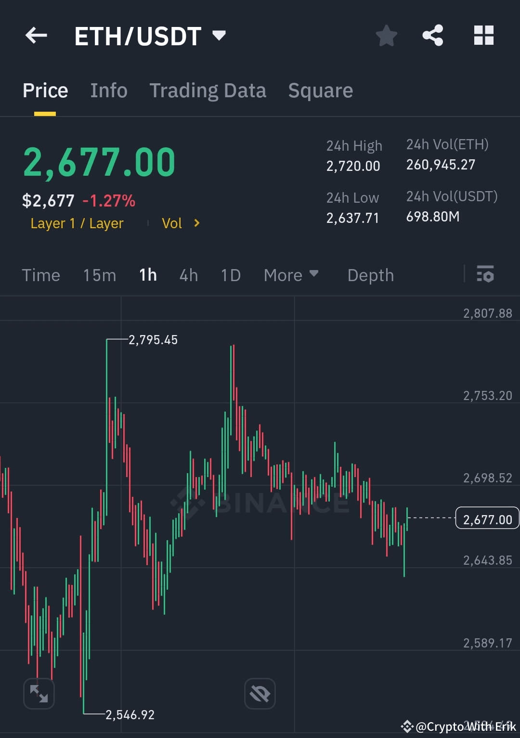Select the Depth view
Screen dimensions: 520x738
coord(370,275)
